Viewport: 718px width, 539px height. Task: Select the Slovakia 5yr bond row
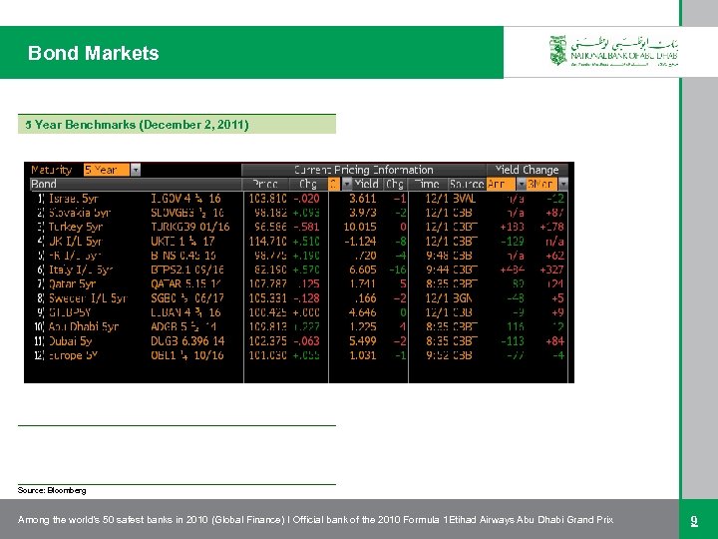pos(300,213)
